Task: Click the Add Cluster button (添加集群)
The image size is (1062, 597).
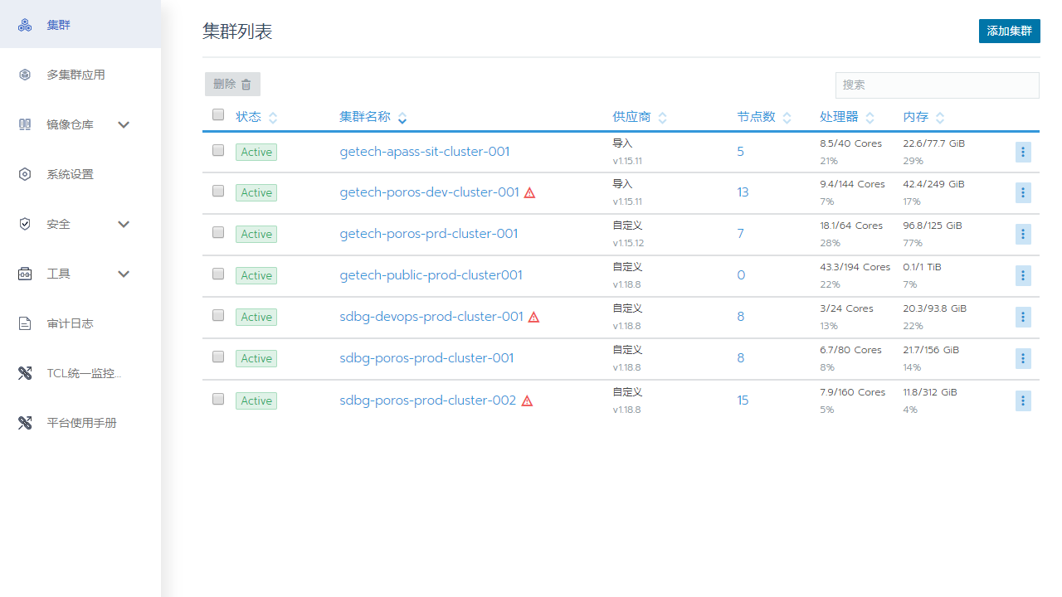Action: pos(1009,31)
